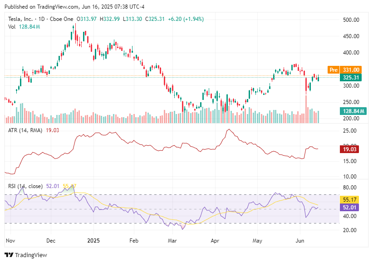This screenshot has height=263, width=373.
Task: Click the Dec label on time axis
Action: pyautogui.click(x=51, y=241)
